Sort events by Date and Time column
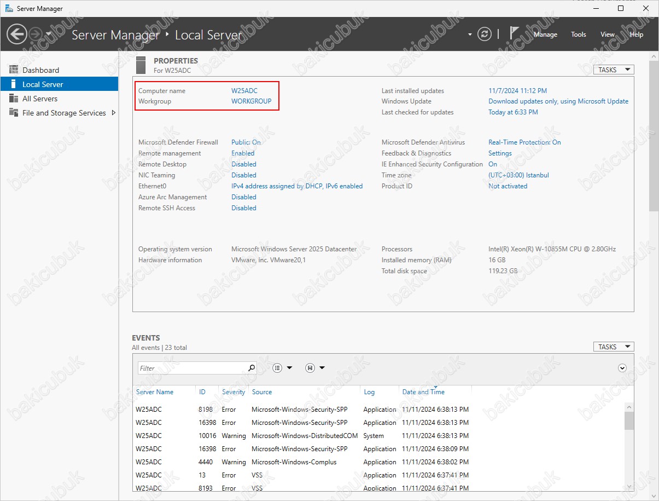 [x=423, y=392]
